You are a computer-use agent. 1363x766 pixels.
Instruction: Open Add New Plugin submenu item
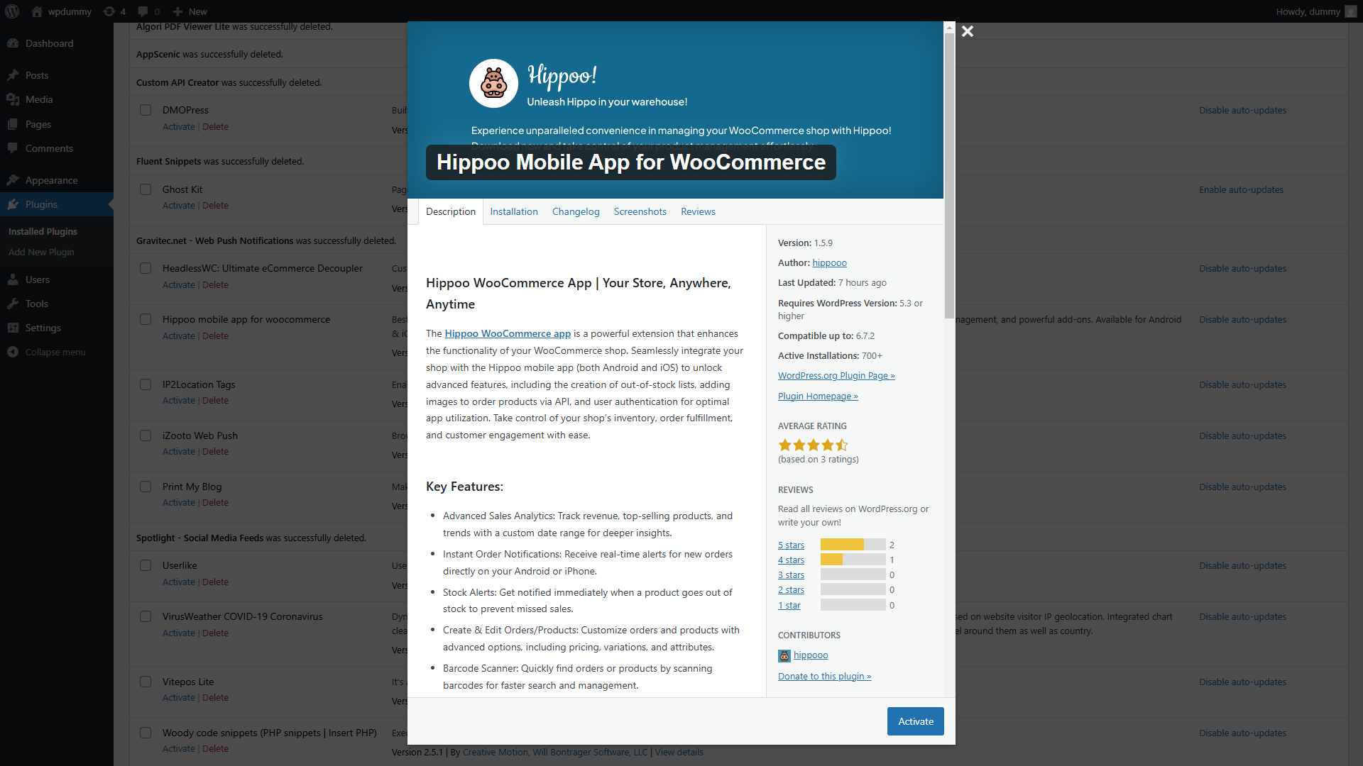tap(41, 252)
